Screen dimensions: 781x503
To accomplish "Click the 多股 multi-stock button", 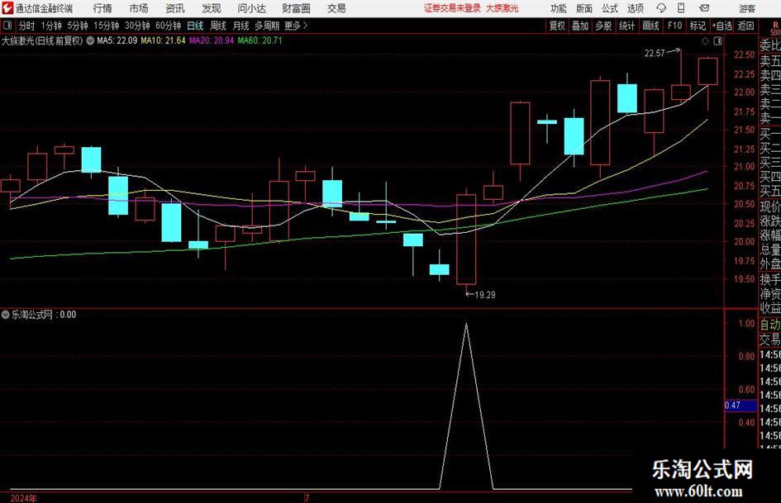I will point(603,26).
